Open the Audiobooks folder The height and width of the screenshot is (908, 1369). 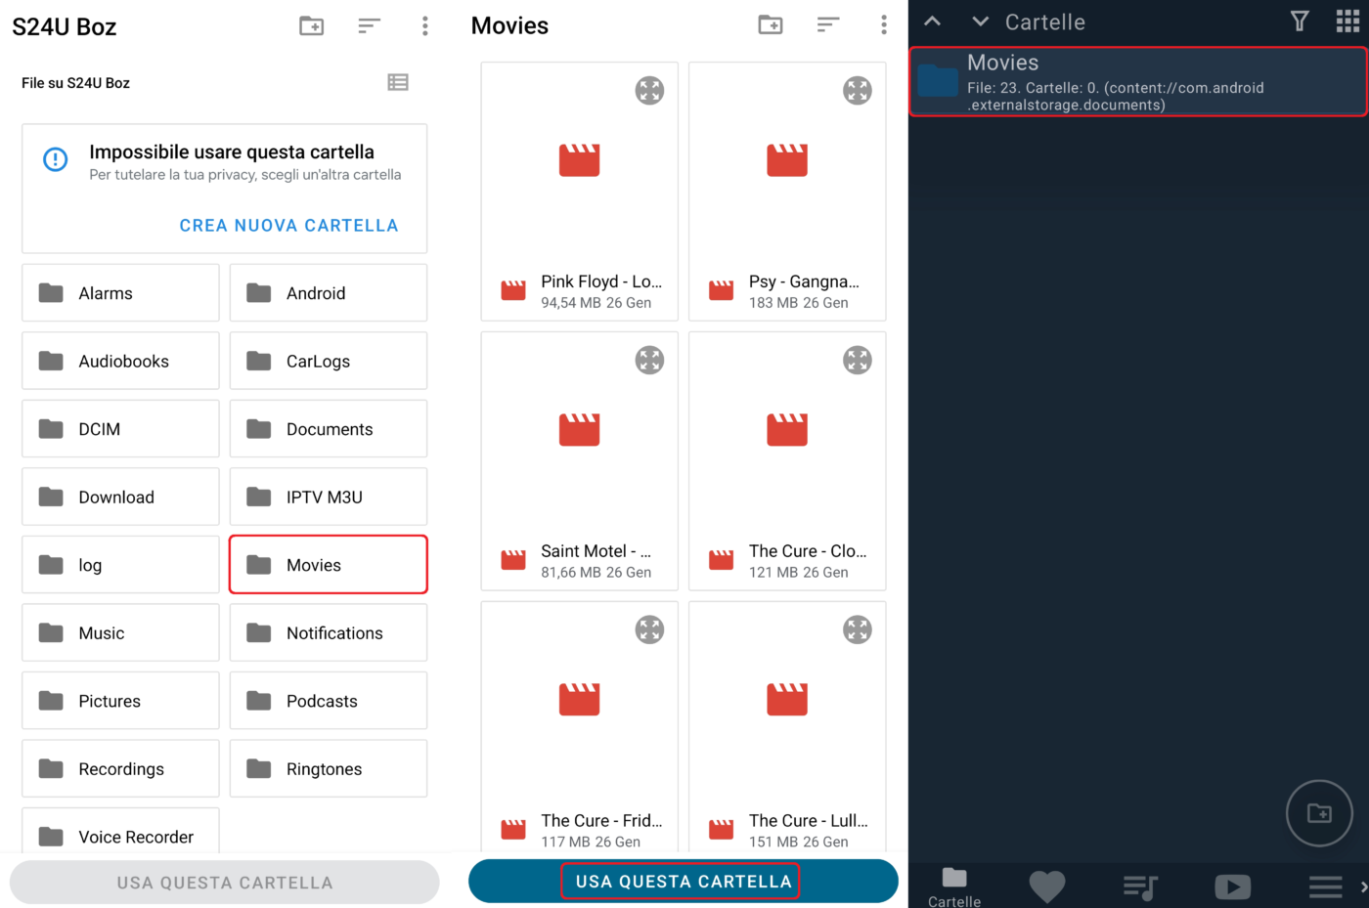(x=120, y=361)
